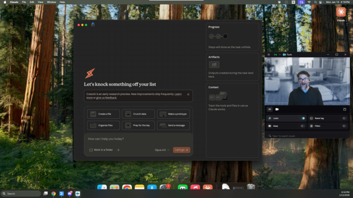Click the Looks wand icon
The height and width of the screenshot is (198, 353).
270,118
